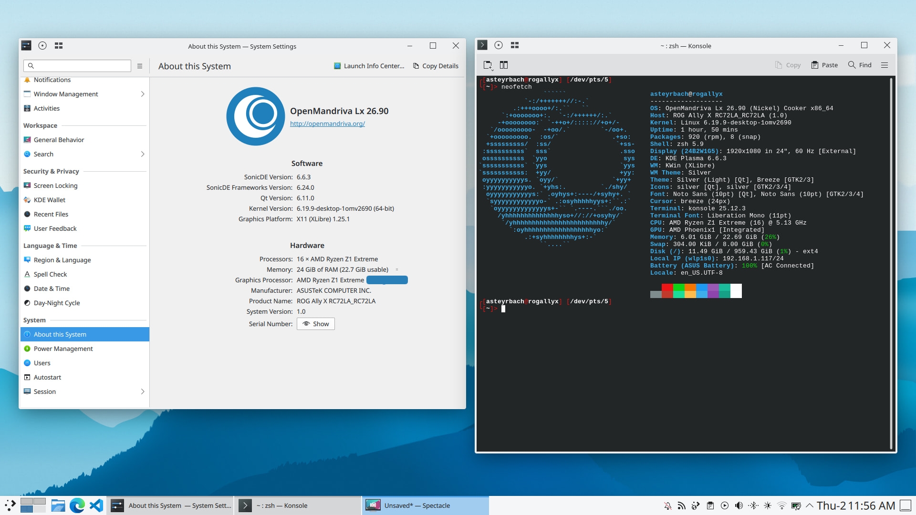Click the Konsole new tab icon

pyautogui.click(x=488, y=65)
